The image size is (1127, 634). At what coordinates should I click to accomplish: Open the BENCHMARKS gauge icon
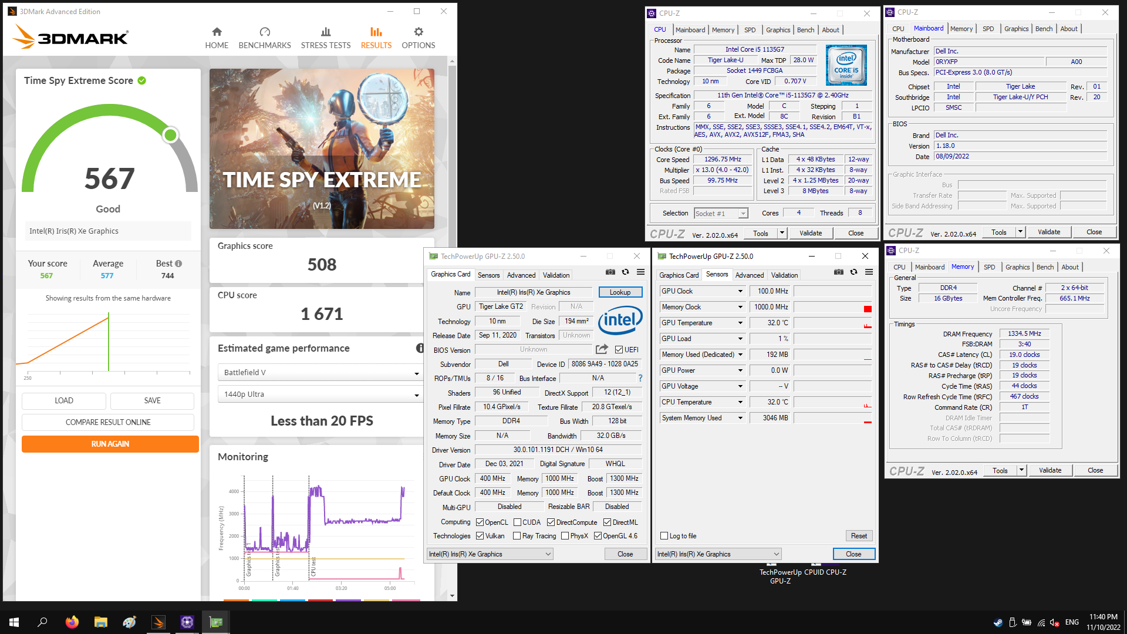(265, 32)
